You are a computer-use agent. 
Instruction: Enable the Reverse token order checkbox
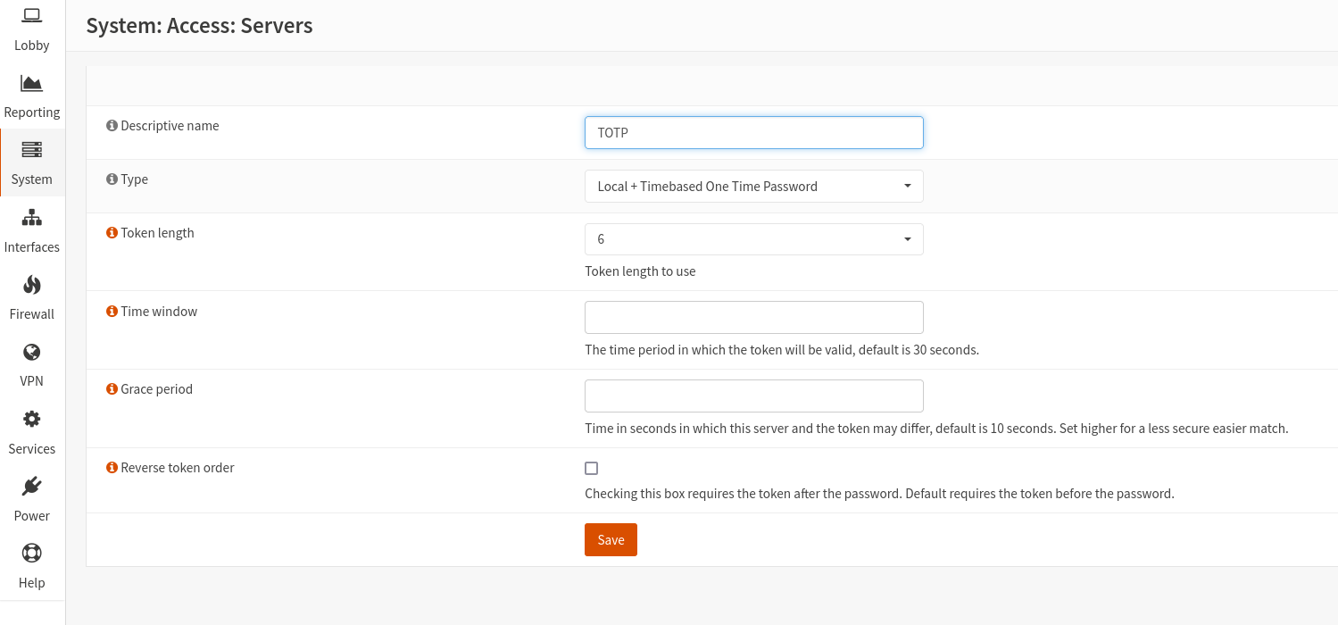coord(591,468)
